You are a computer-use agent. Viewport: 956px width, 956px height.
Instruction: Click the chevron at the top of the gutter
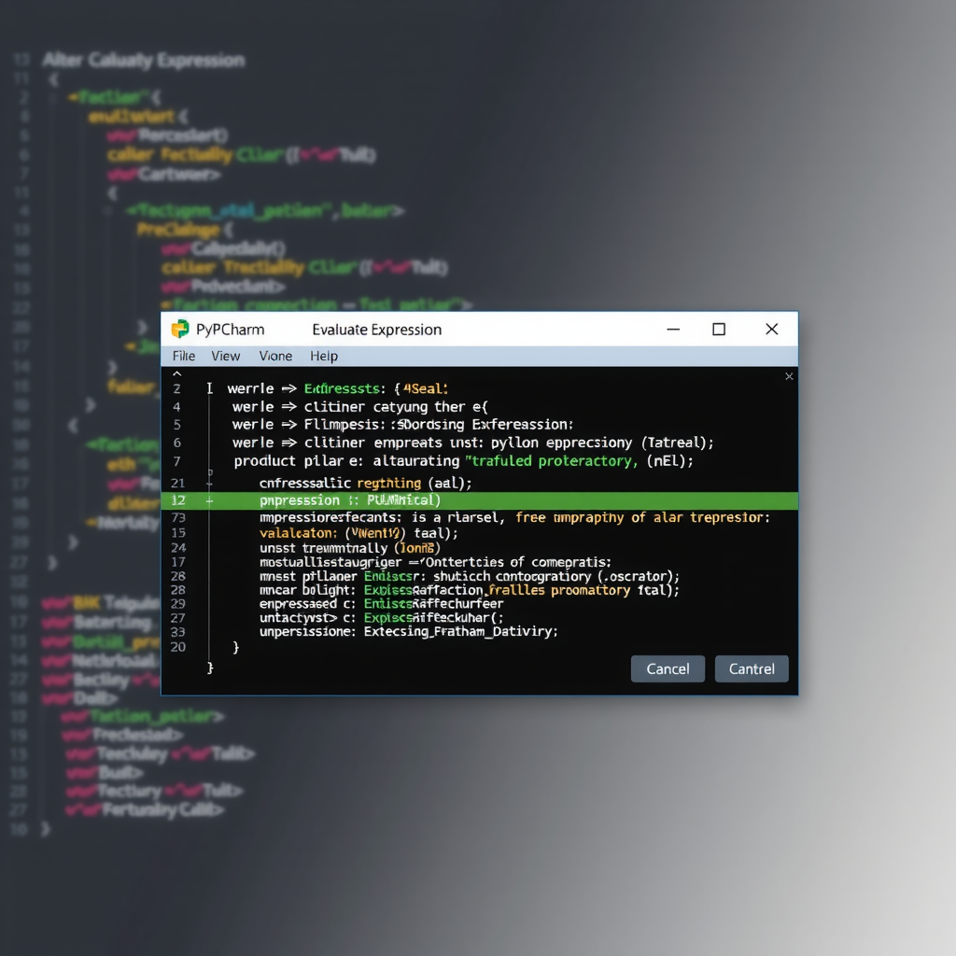click(177, 373)
